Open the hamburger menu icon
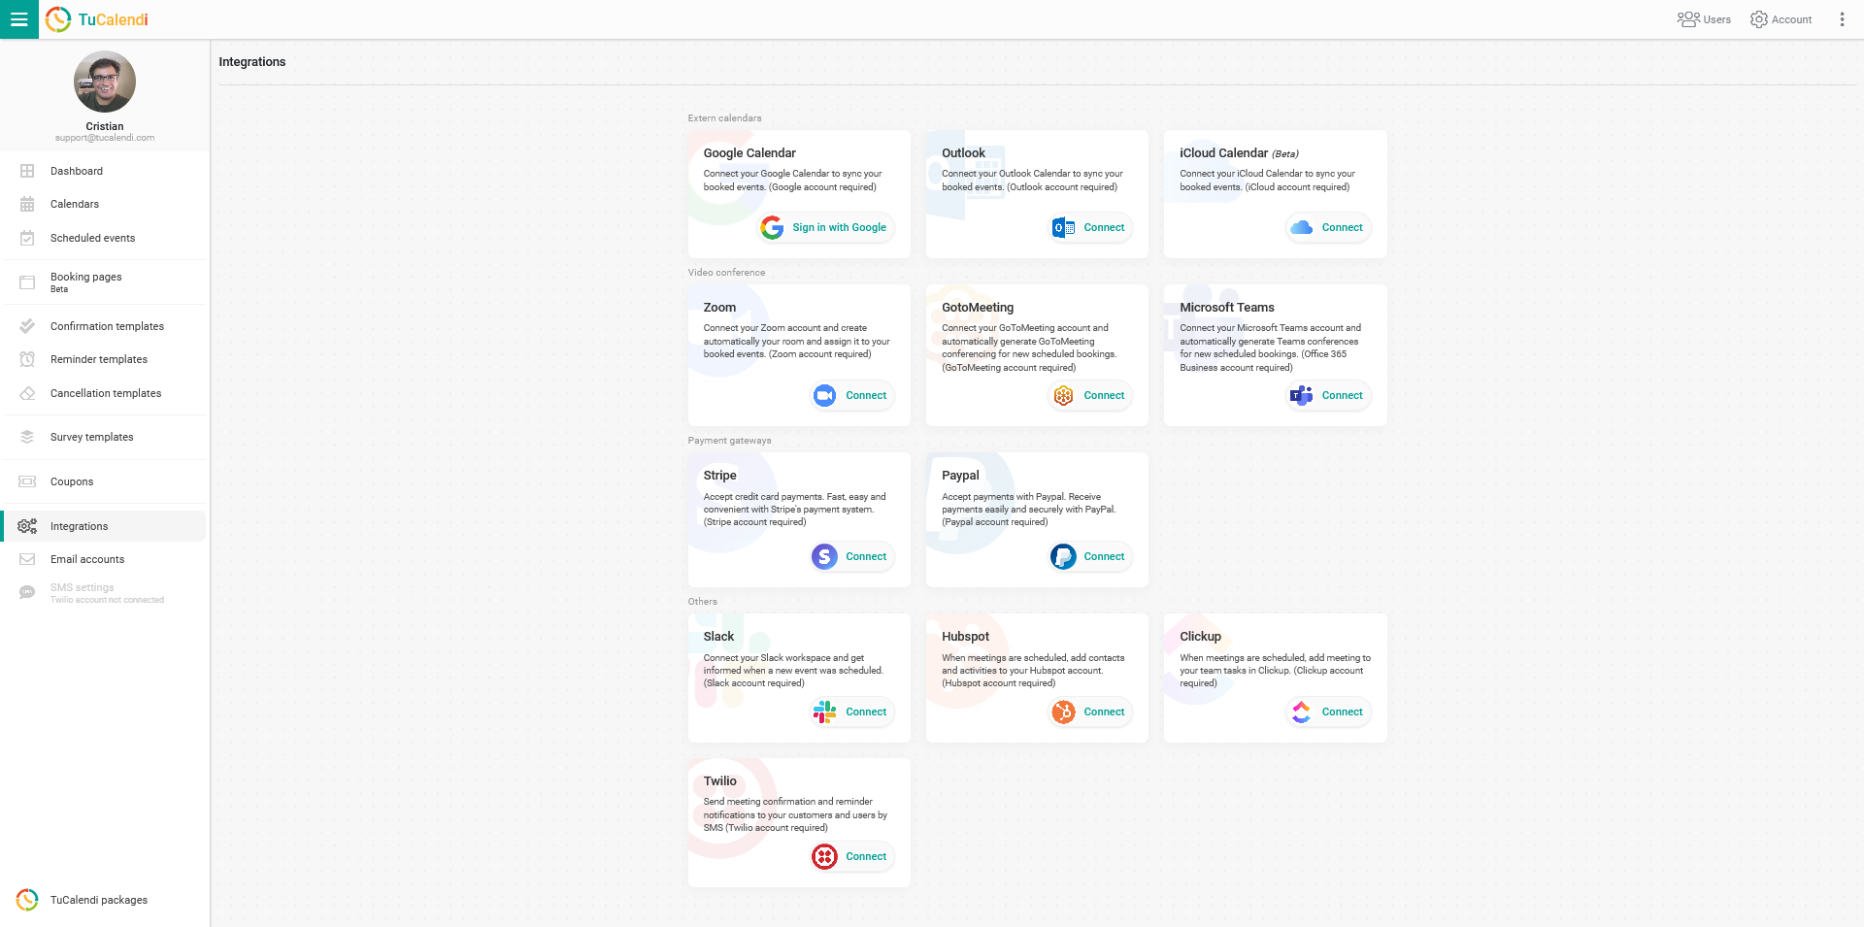Viewport: 1864px width, 927px height. 19,19
